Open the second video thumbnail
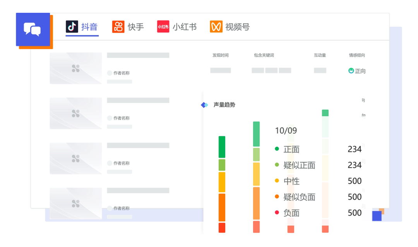This screenshot has width=418, height=247. pos(76,113)
